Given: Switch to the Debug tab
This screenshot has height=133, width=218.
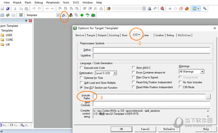Looking at the screenshot, I should [170, 35].
